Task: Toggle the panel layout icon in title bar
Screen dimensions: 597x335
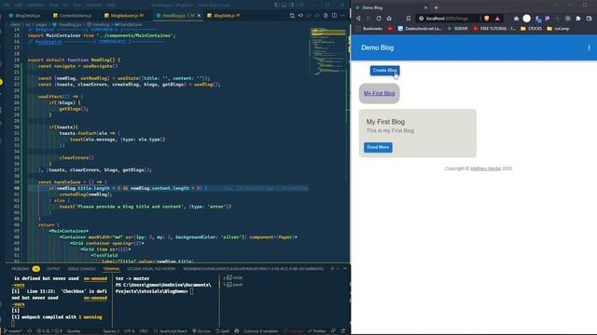Action: point(284,5)
